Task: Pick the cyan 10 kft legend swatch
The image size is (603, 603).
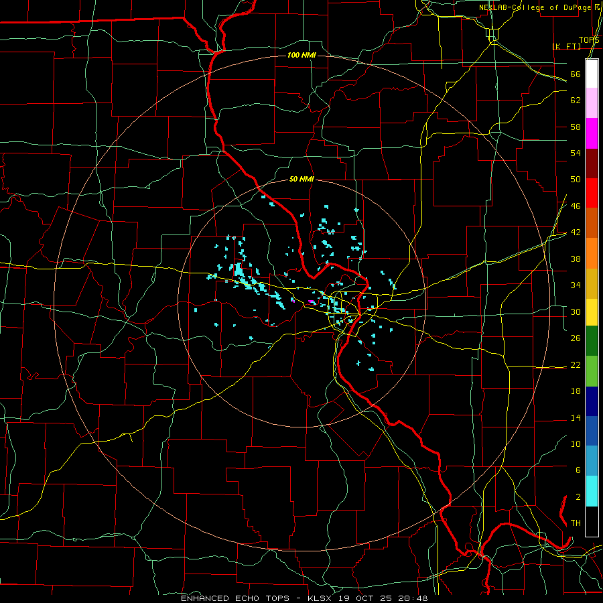Action: point(592,491)
